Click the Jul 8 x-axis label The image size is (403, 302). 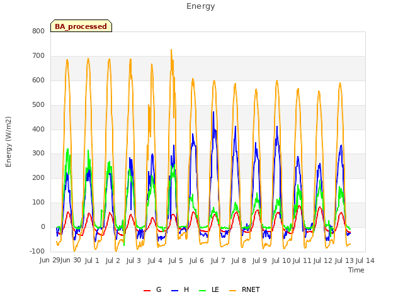point(239,260)
